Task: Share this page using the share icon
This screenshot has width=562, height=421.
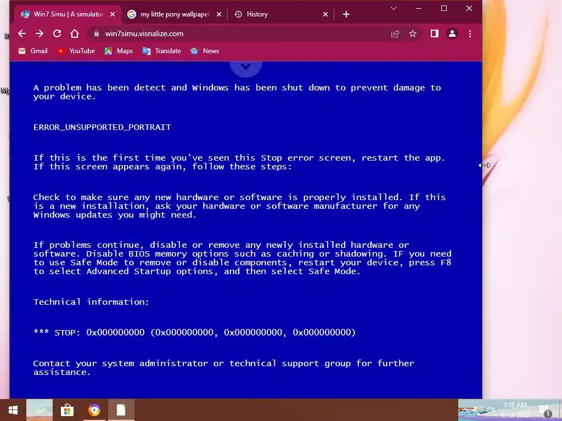Action: click(x=395, y=33)
